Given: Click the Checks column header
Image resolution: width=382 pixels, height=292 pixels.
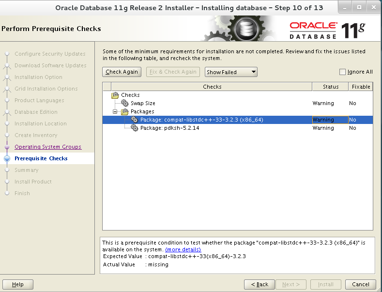Looking at the screenshot, I should 212,87.
